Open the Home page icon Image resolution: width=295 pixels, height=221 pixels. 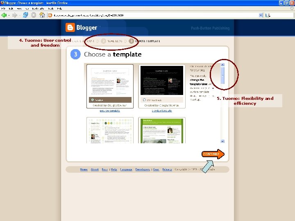pos(42,15)
